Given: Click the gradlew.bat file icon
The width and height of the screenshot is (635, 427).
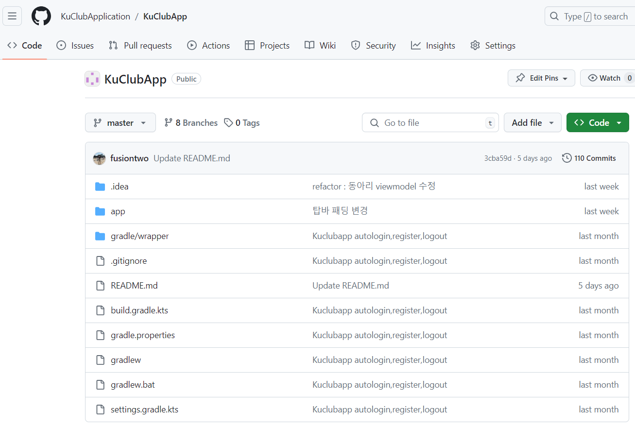Looking at the screenshot, I should tap(100, 385).
